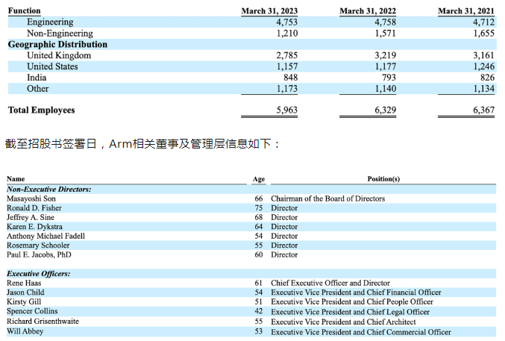The image size is (505, 341).
Task: Click the 'Total Employees' label
Action: pos(42,110)
